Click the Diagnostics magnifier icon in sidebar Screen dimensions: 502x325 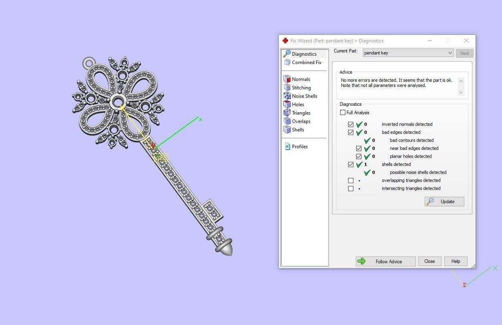tap(287, 54)
